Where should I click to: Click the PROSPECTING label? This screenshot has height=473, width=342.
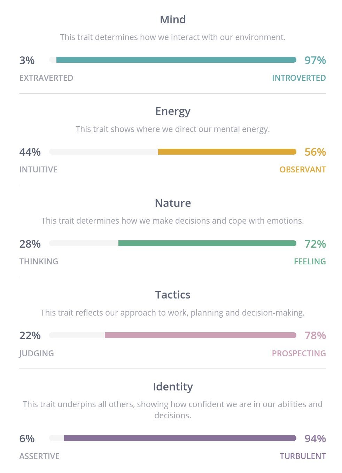(299, 354)
